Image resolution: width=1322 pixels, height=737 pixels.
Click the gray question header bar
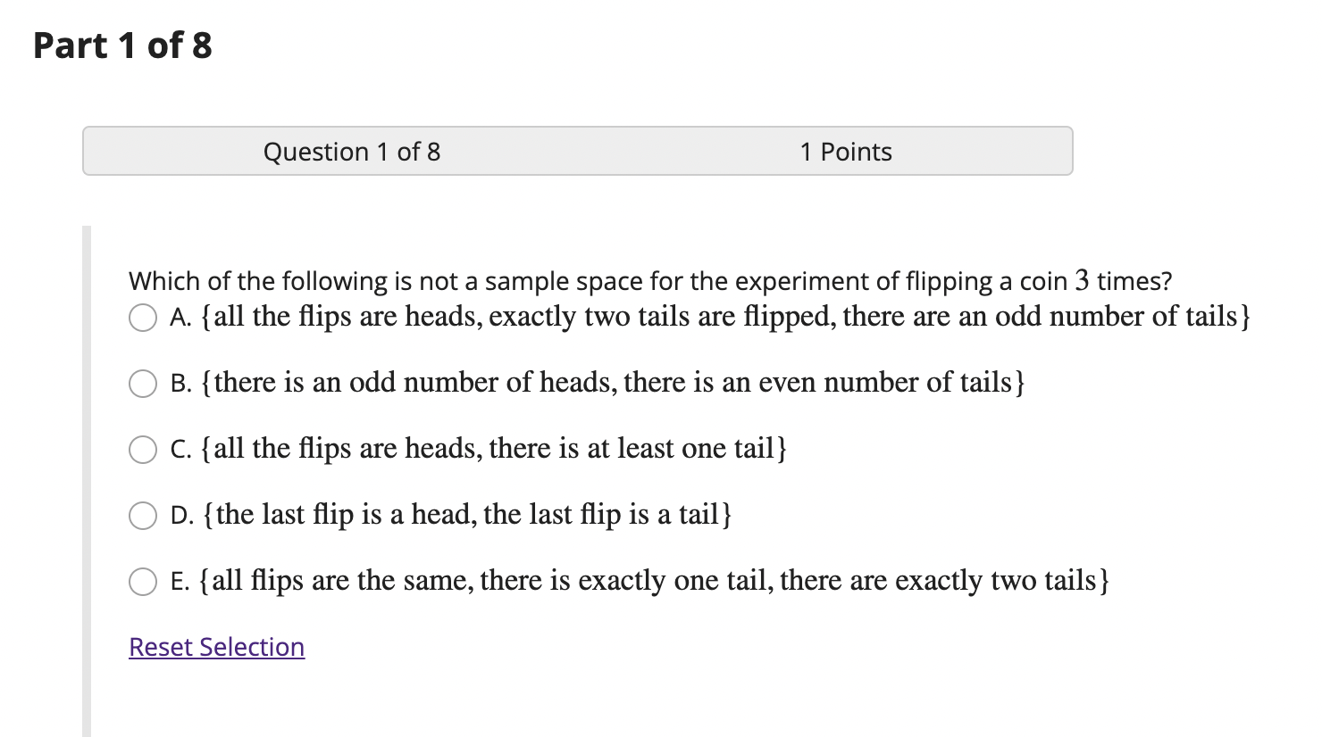[x=577, y=152]
